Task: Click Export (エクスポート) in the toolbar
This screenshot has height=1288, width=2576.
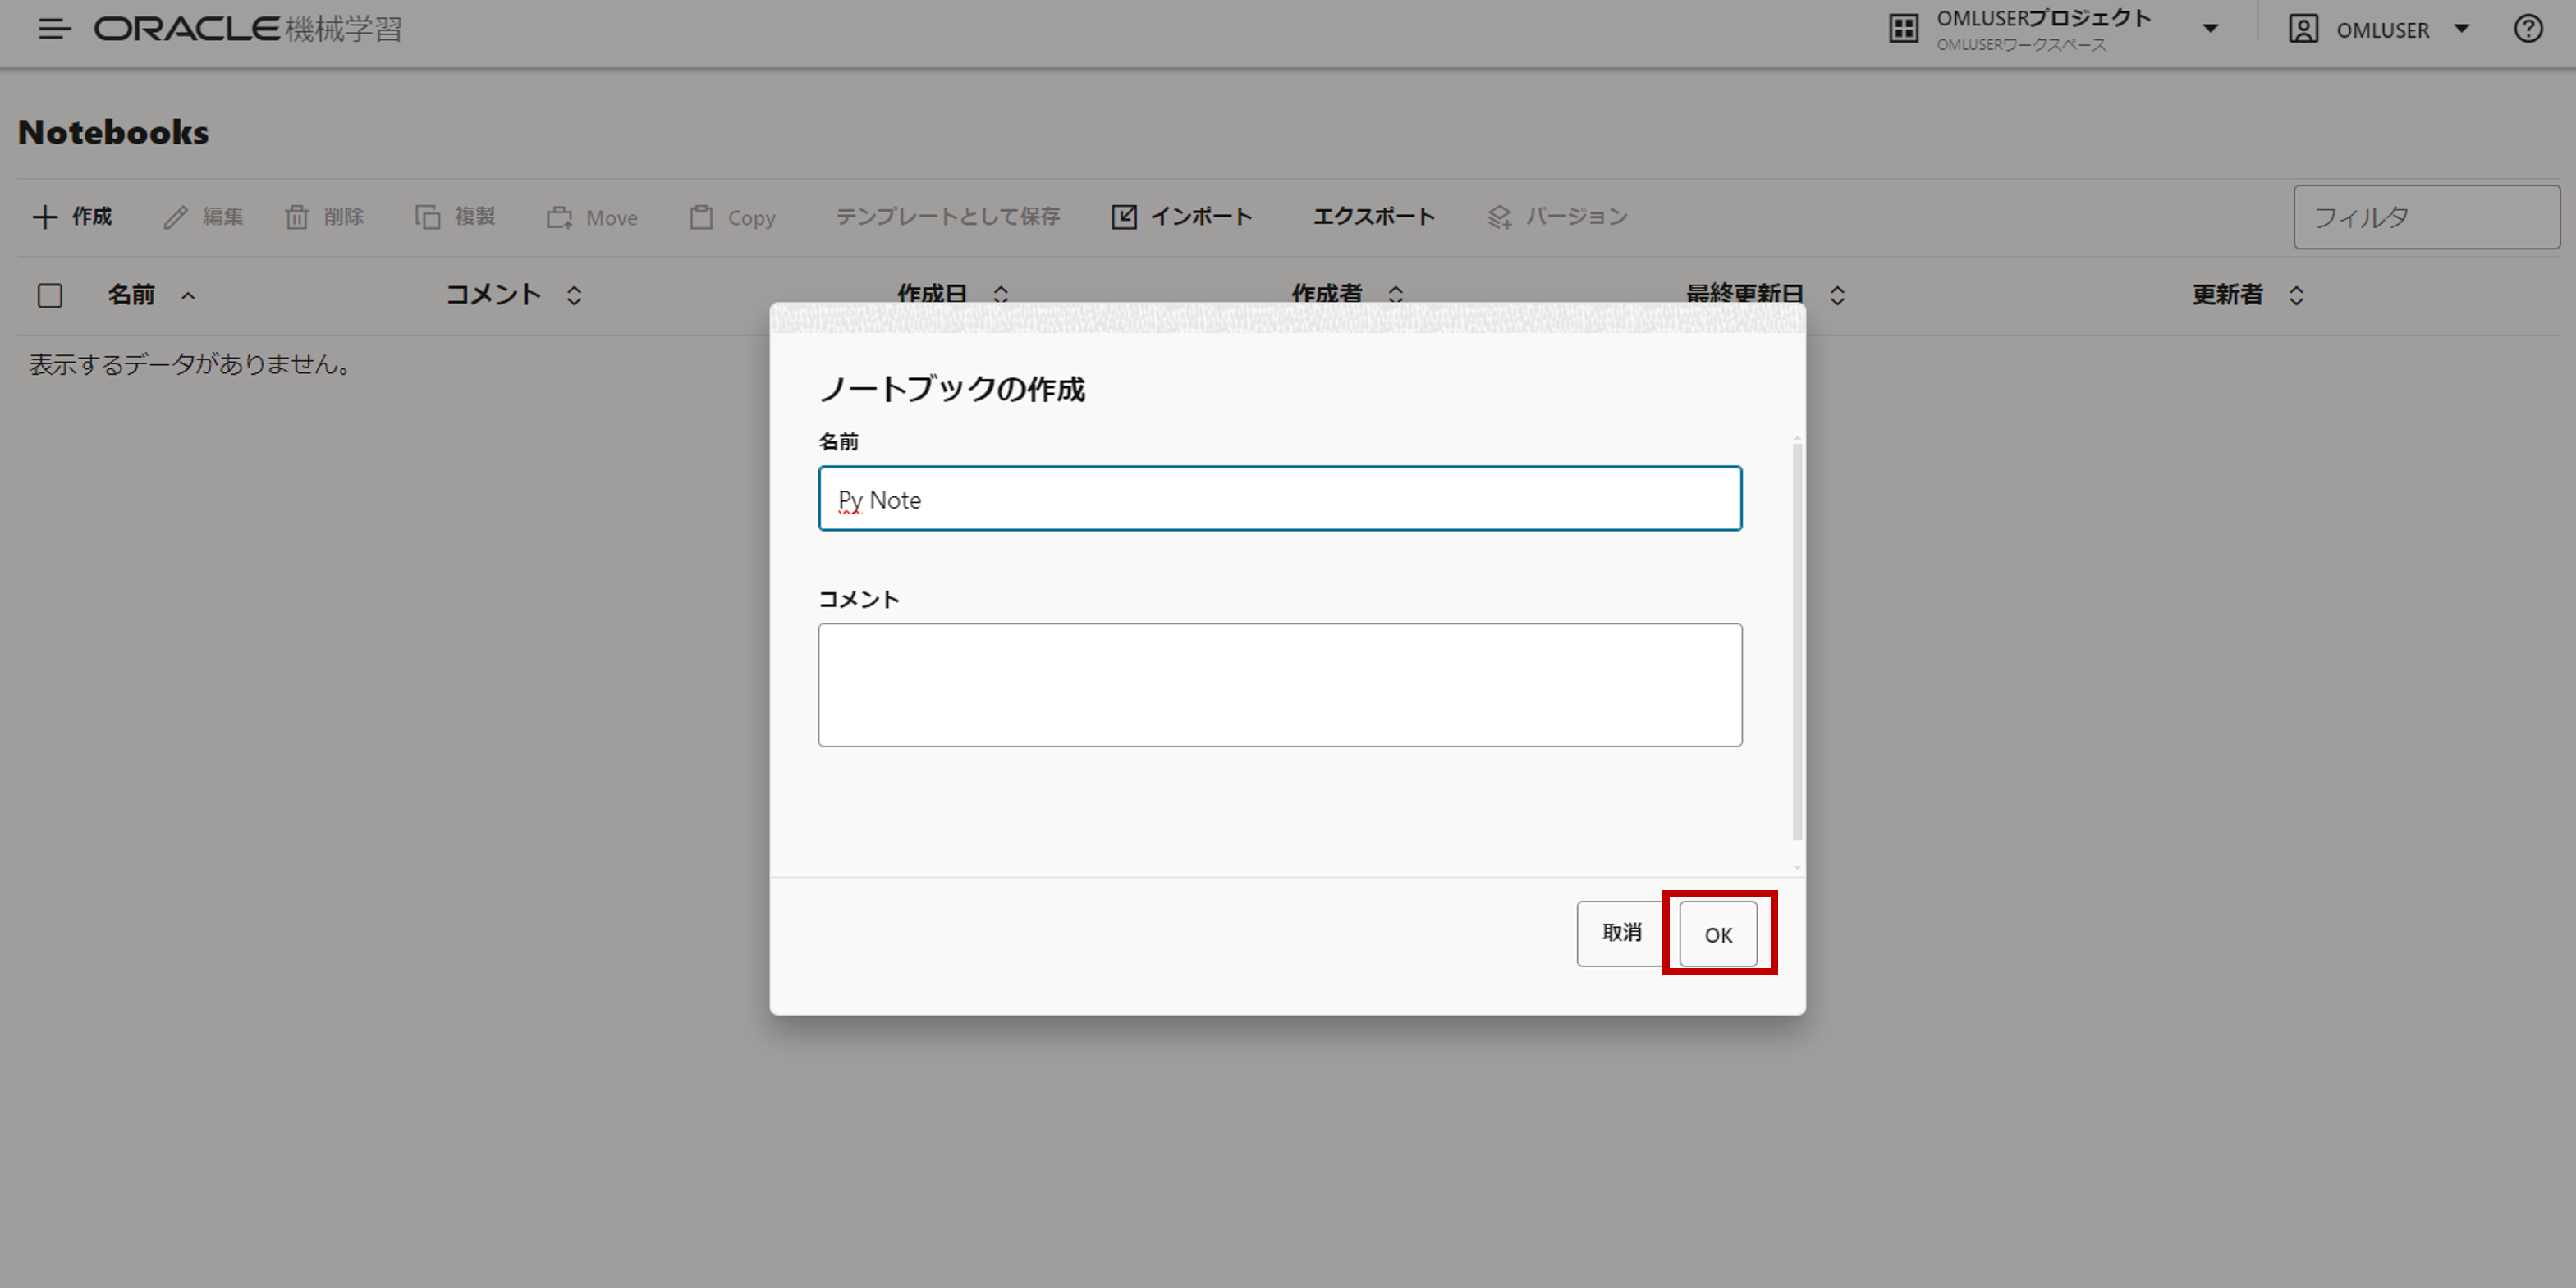Action: (x=1373, y=217)
